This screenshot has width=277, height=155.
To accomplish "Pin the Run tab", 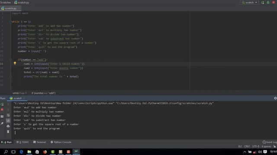I will pyautogui.click(x=2, y=124).
